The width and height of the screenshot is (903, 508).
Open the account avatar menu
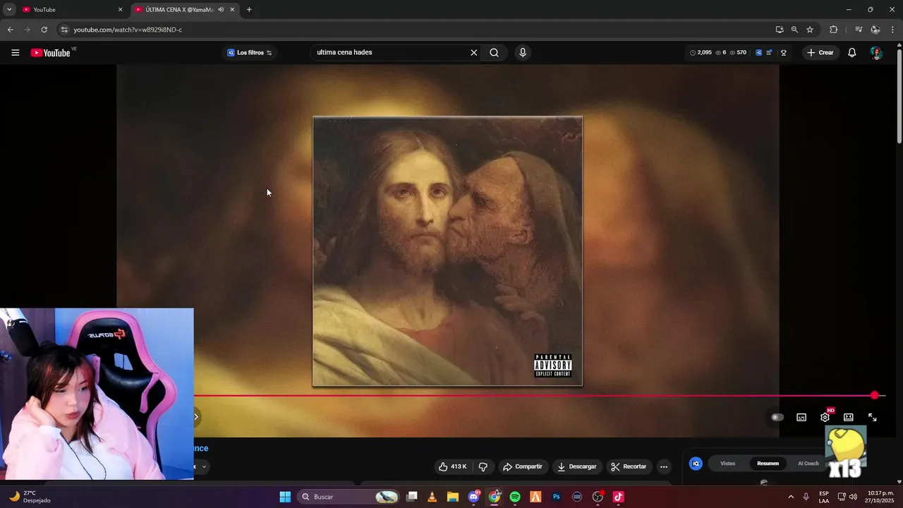click(875, 53)
